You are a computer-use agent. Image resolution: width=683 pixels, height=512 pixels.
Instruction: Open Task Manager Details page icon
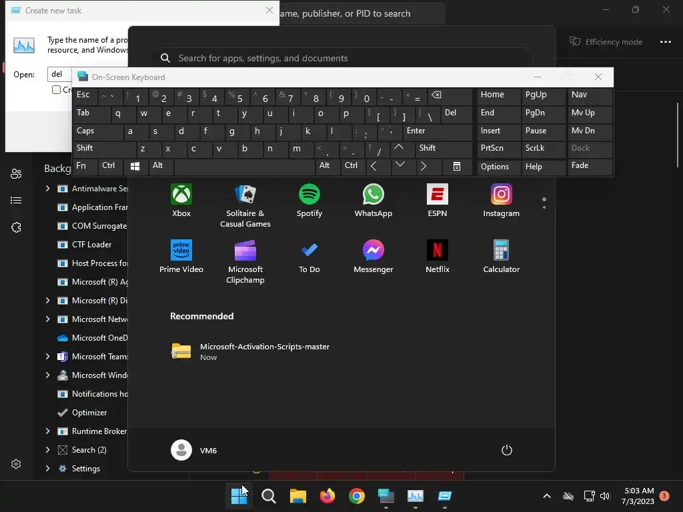coord(16,200)
